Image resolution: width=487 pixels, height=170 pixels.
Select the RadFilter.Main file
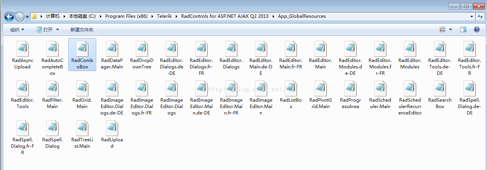[x=52, y=94]
